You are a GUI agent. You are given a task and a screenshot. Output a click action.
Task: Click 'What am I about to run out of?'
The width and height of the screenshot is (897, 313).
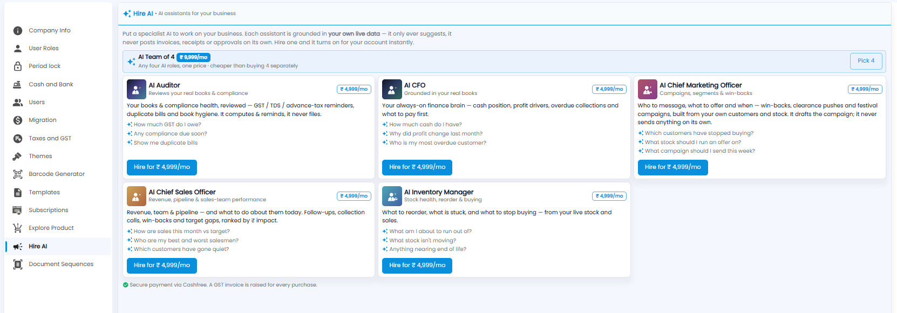[430, 232]
